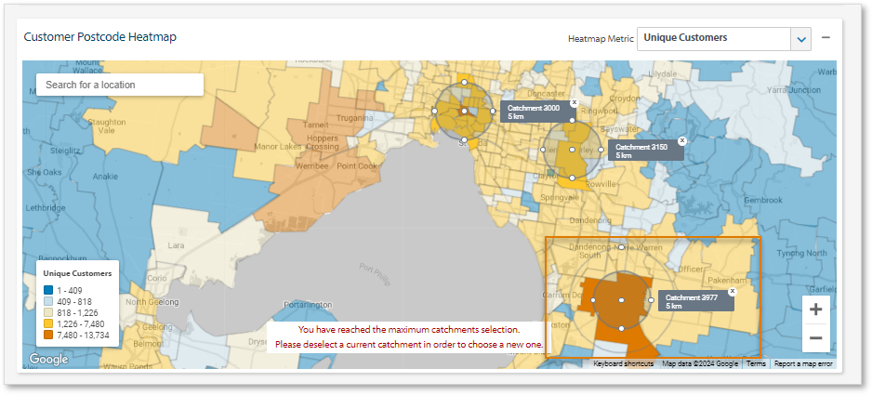Click the Google logo on map

click(48, 360)
